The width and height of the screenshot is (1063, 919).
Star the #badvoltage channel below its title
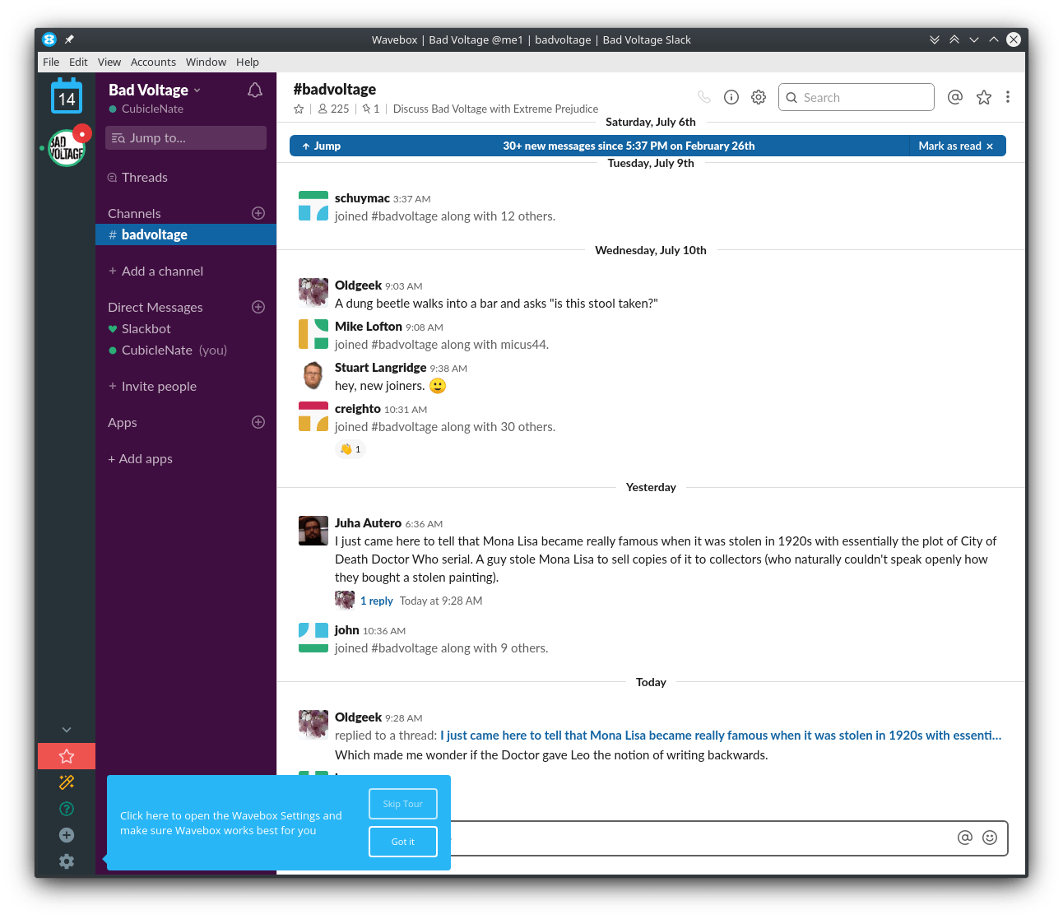(x=299, y=109)
